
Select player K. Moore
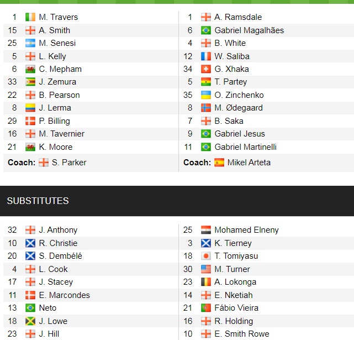(x=56, y=147)
